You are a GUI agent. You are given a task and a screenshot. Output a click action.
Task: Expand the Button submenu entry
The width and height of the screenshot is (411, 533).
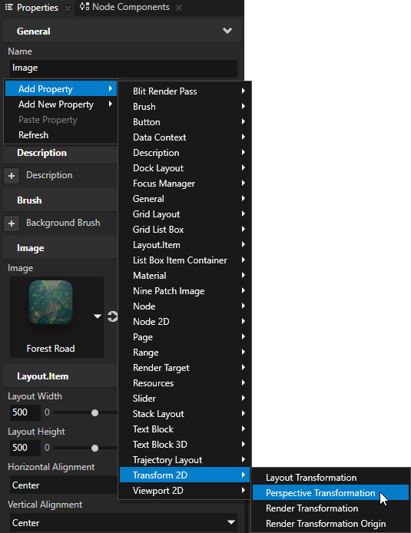[x=185, y=121]
